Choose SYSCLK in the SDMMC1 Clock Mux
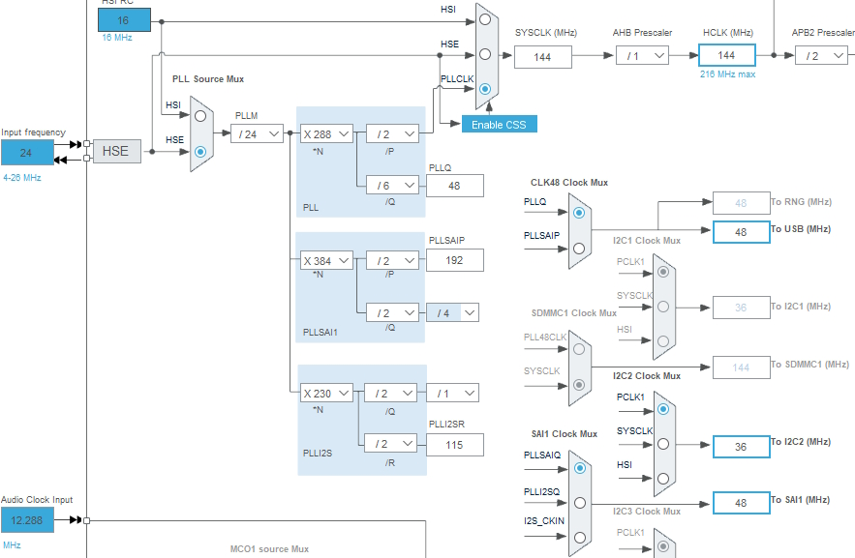The height and width of the screenshot is (558, 855). coord(579,385)
